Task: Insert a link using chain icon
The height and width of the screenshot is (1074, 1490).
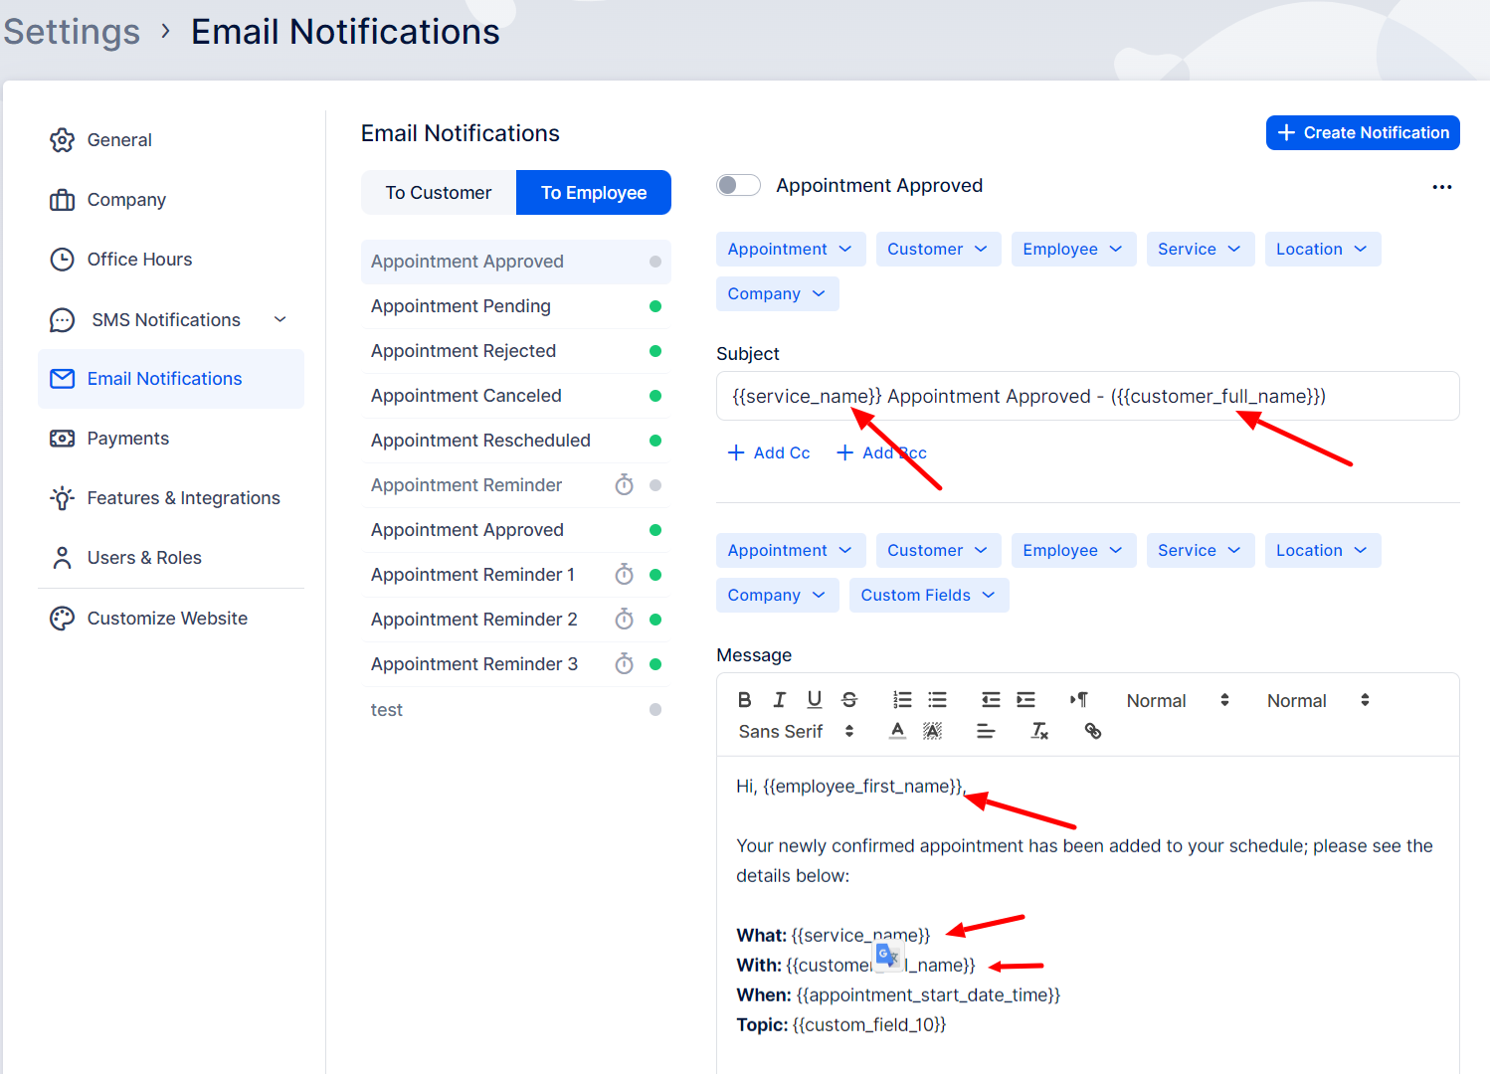Action: 1093,731
